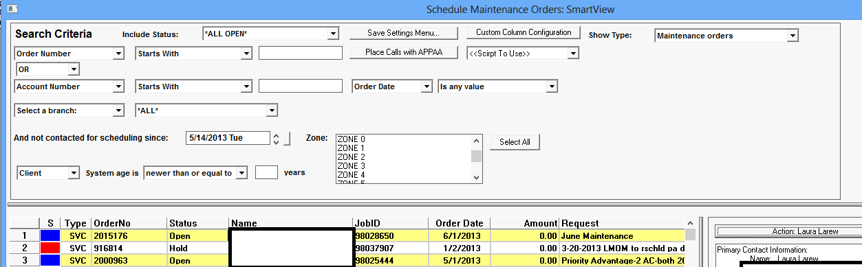Select ZONE 4 in zone list

[x=351, y=175]
